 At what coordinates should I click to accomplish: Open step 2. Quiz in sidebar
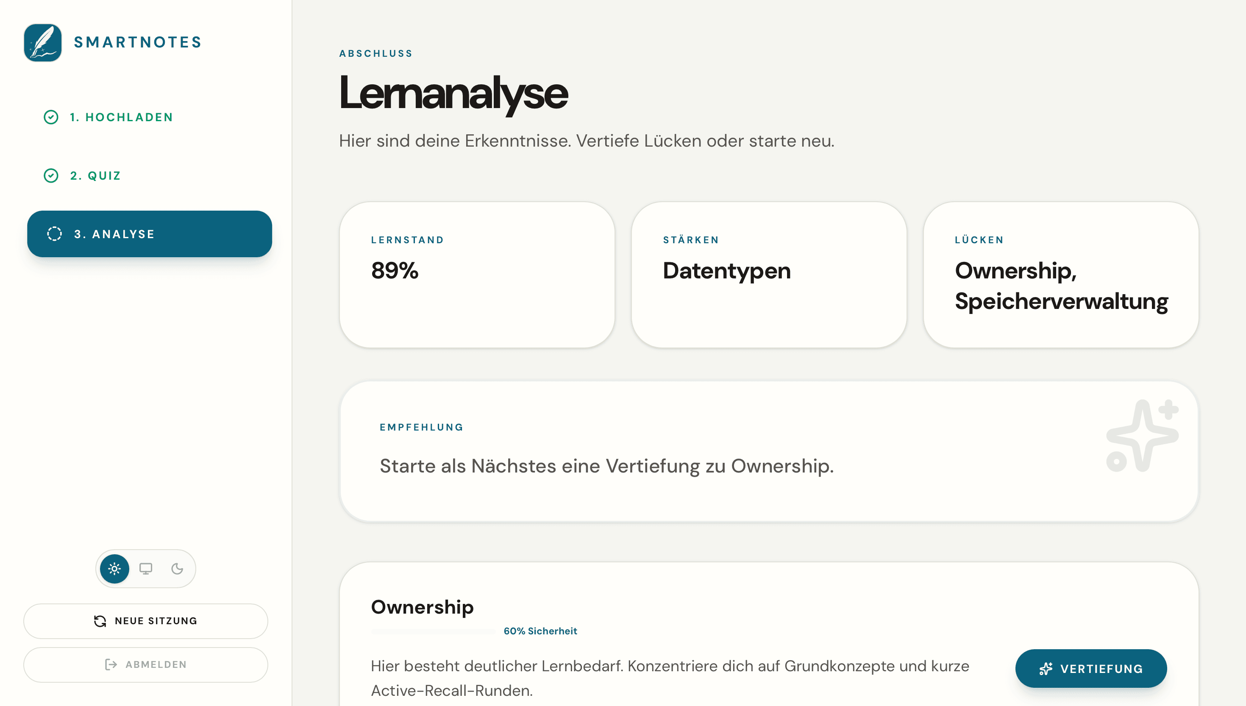point(95,175)
